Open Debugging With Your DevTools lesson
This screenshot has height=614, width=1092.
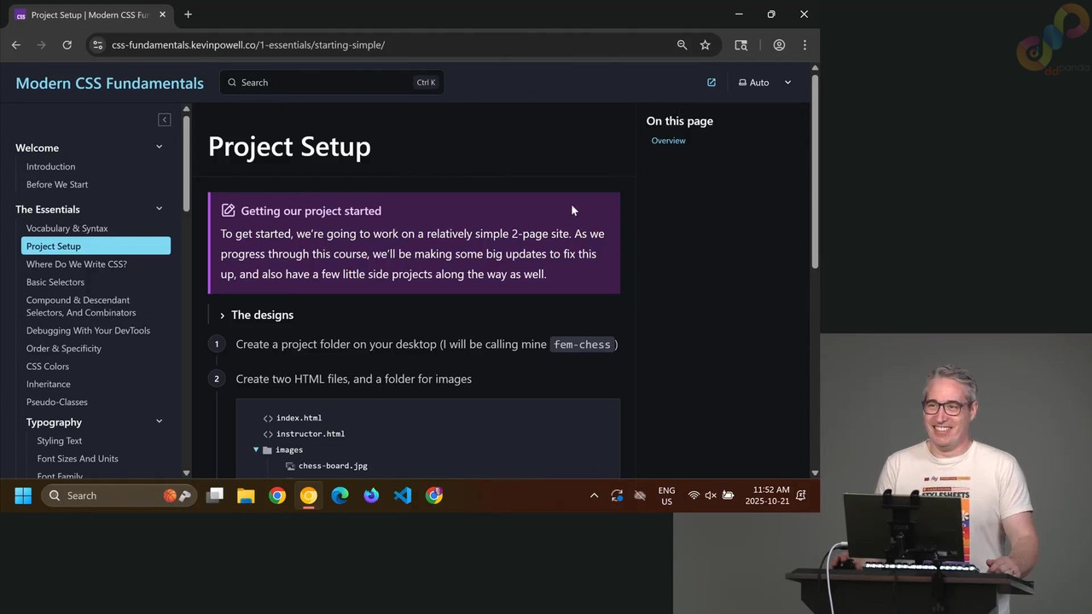88,331
